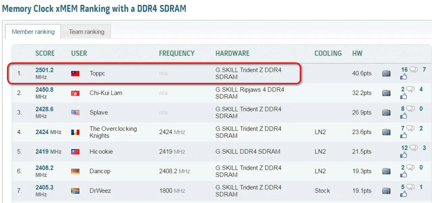Click the Taiwan flag next to Toppc
432x203 pixels.
(x=75, y=74)
